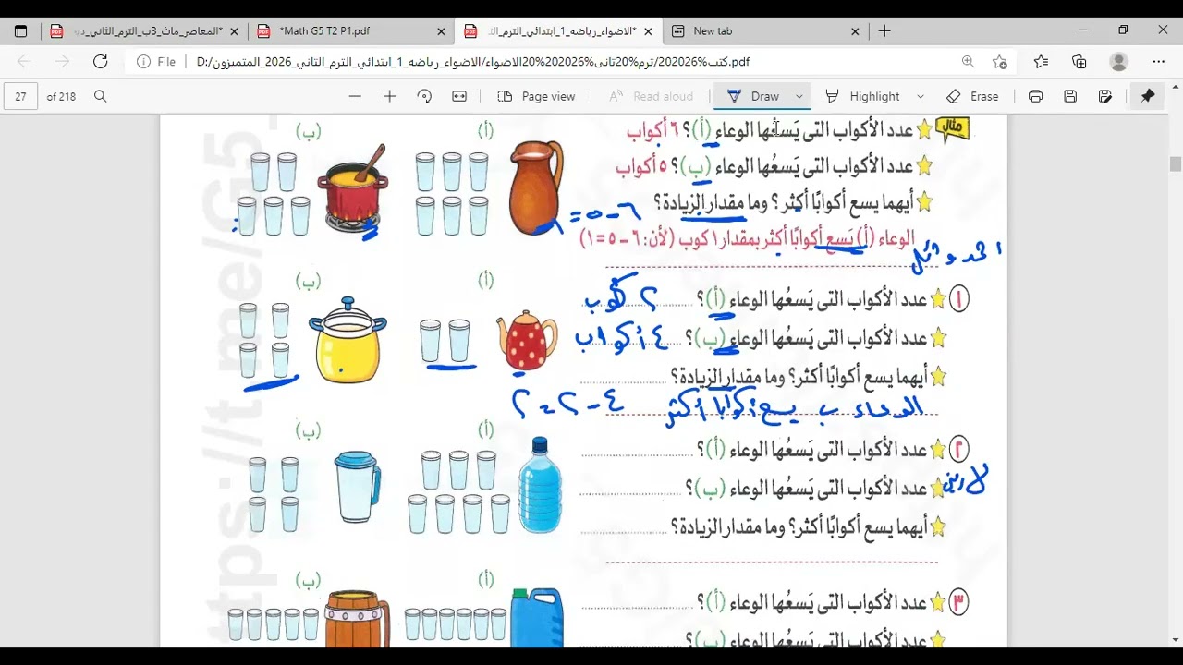Click the circled exercise number ٣
Screen dimensions: 1183x665
958,601
